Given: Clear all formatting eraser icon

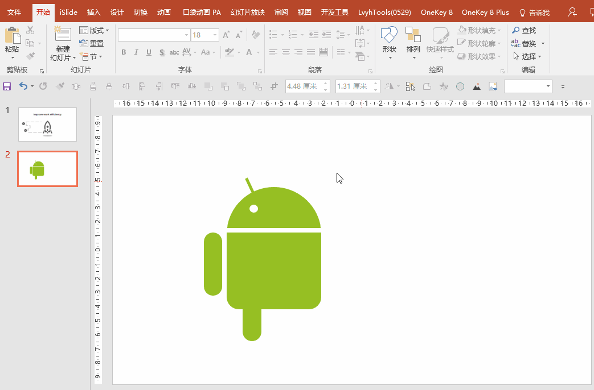Looking at the screenshot, I should point(256,35).
